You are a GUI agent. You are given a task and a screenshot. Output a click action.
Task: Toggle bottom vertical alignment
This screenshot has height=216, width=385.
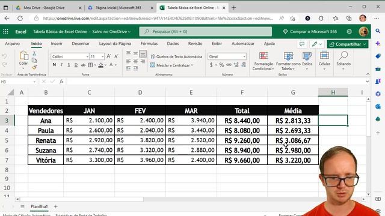[x=143, y=53]
